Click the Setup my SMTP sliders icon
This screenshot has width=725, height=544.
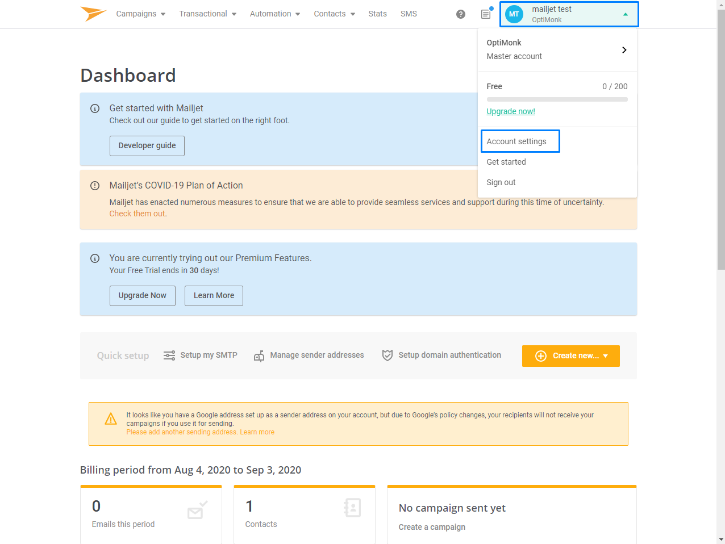169,355
